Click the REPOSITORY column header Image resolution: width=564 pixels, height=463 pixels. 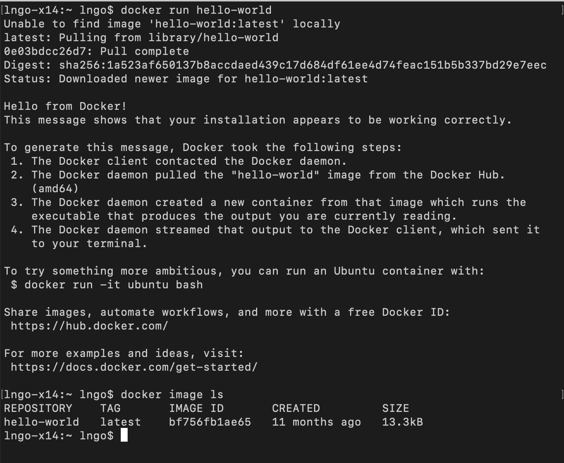38,408
